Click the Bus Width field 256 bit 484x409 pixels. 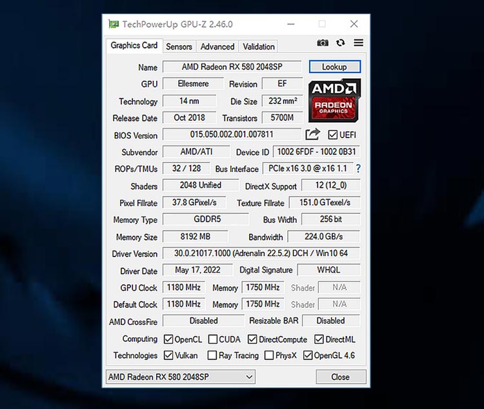point(331,219)
